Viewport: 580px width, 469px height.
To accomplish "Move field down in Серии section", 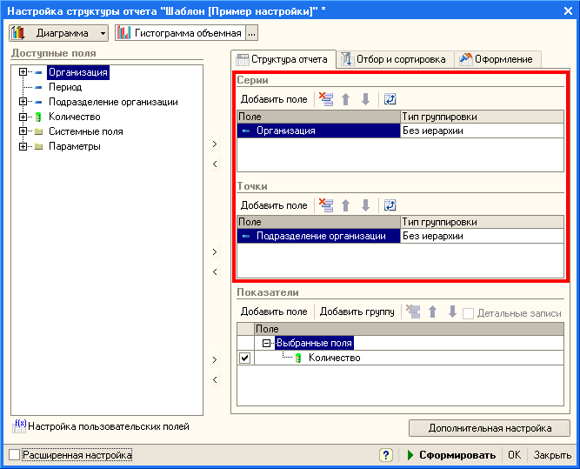I will tap(365, 99).
